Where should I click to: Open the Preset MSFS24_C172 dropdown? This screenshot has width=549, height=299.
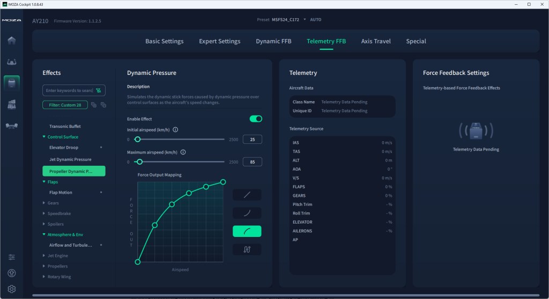(x=288, y=20)
